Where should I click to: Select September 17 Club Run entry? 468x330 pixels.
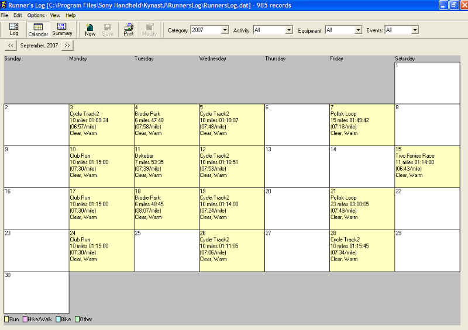pos(101,209)
